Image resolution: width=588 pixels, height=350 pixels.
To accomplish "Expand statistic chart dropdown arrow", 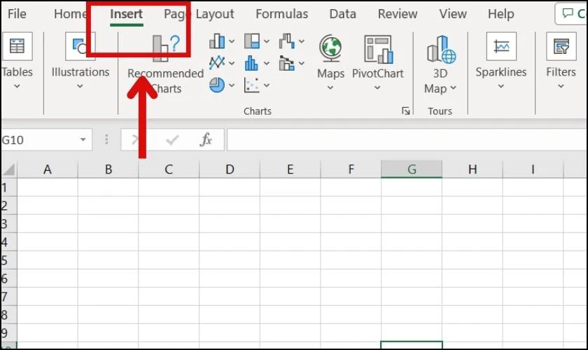I will pyautogui.click(x=267, y=63).
